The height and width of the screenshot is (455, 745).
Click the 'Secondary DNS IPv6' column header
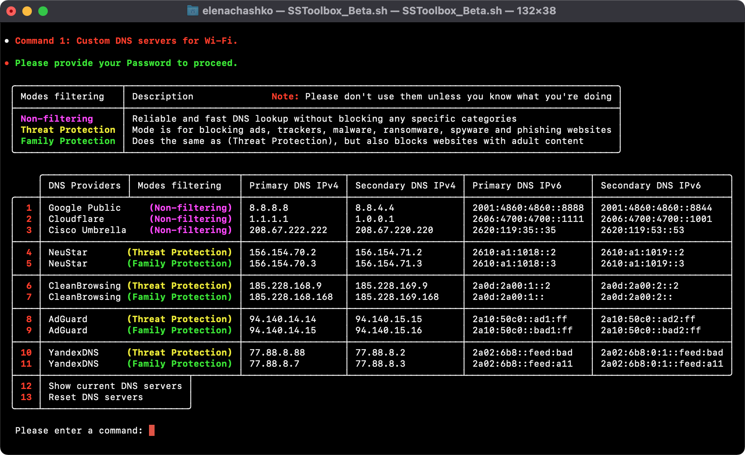click(x=651, y=186)
